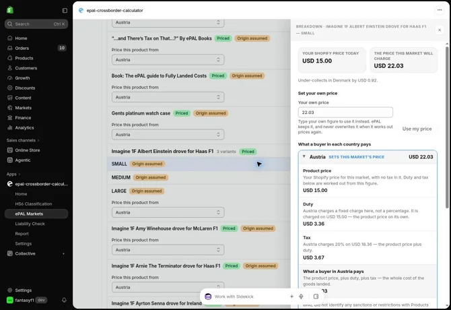The image size is (451, 310).
Task: Expand Sales channels section chevron
Action: [38, 140]
